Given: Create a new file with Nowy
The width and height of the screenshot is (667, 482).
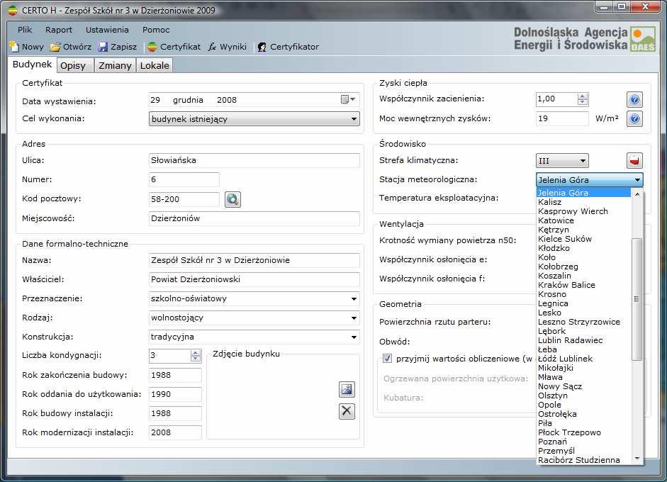Looking at the screenshot, I should click(26, 47).
